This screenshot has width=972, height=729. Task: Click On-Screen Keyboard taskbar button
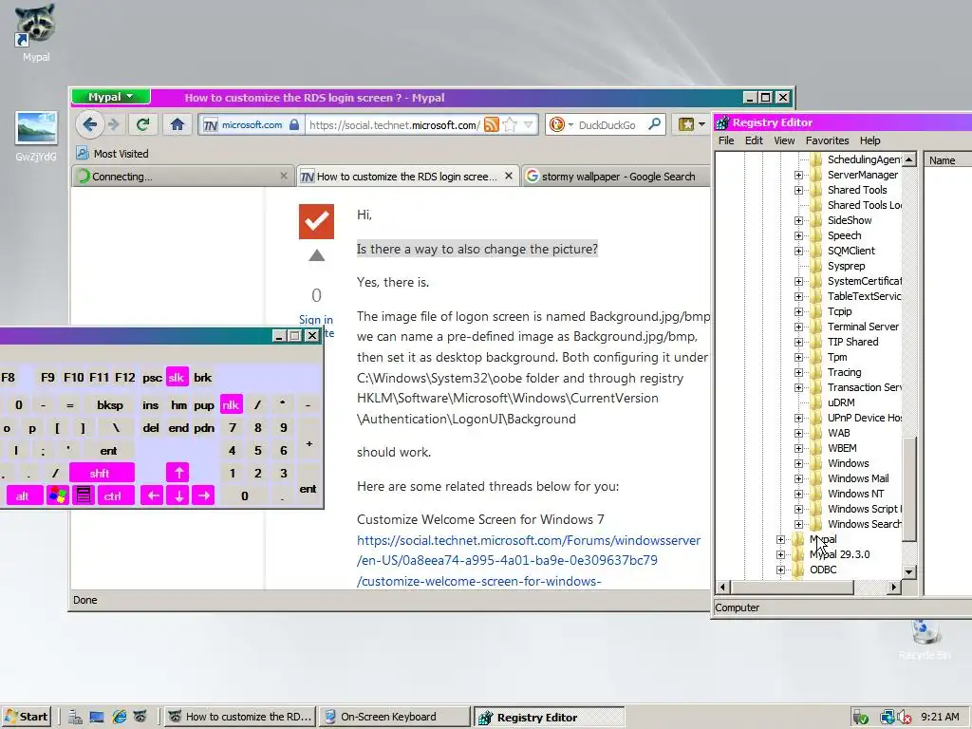coord(395,717)
